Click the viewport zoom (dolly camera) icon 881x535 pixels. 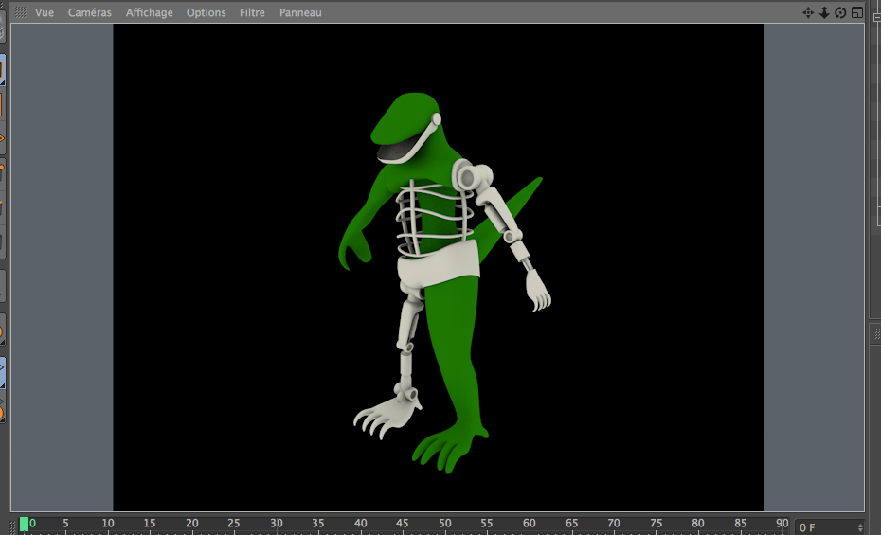[x=824, y=12]
